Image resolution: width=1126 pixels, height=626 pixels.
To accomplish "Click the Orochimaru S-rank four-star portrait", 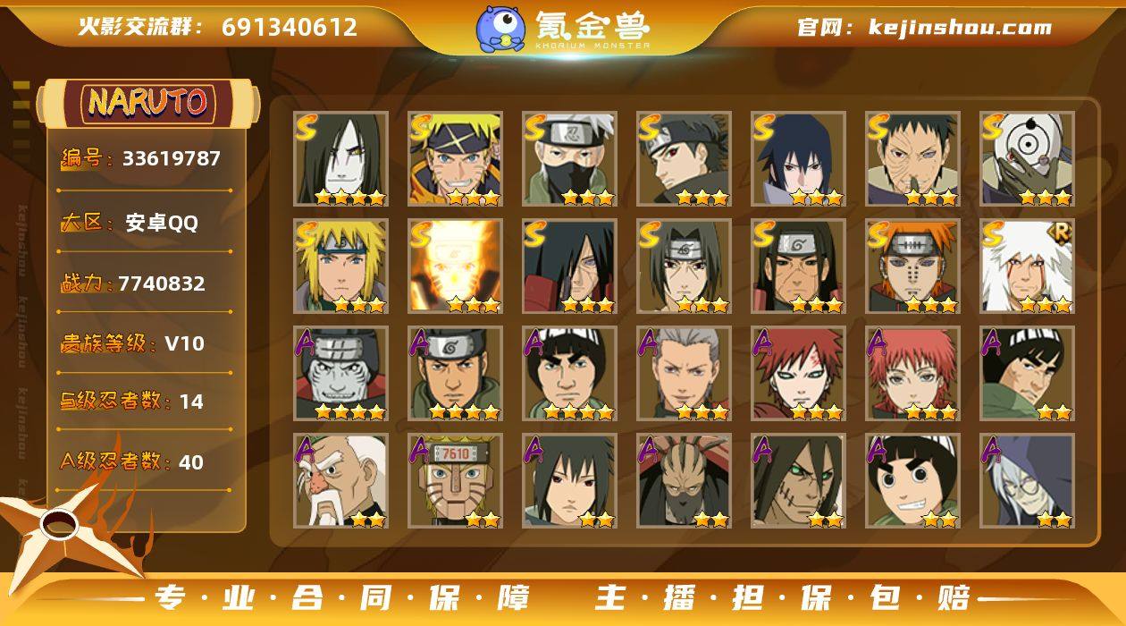I will [340, 159].
